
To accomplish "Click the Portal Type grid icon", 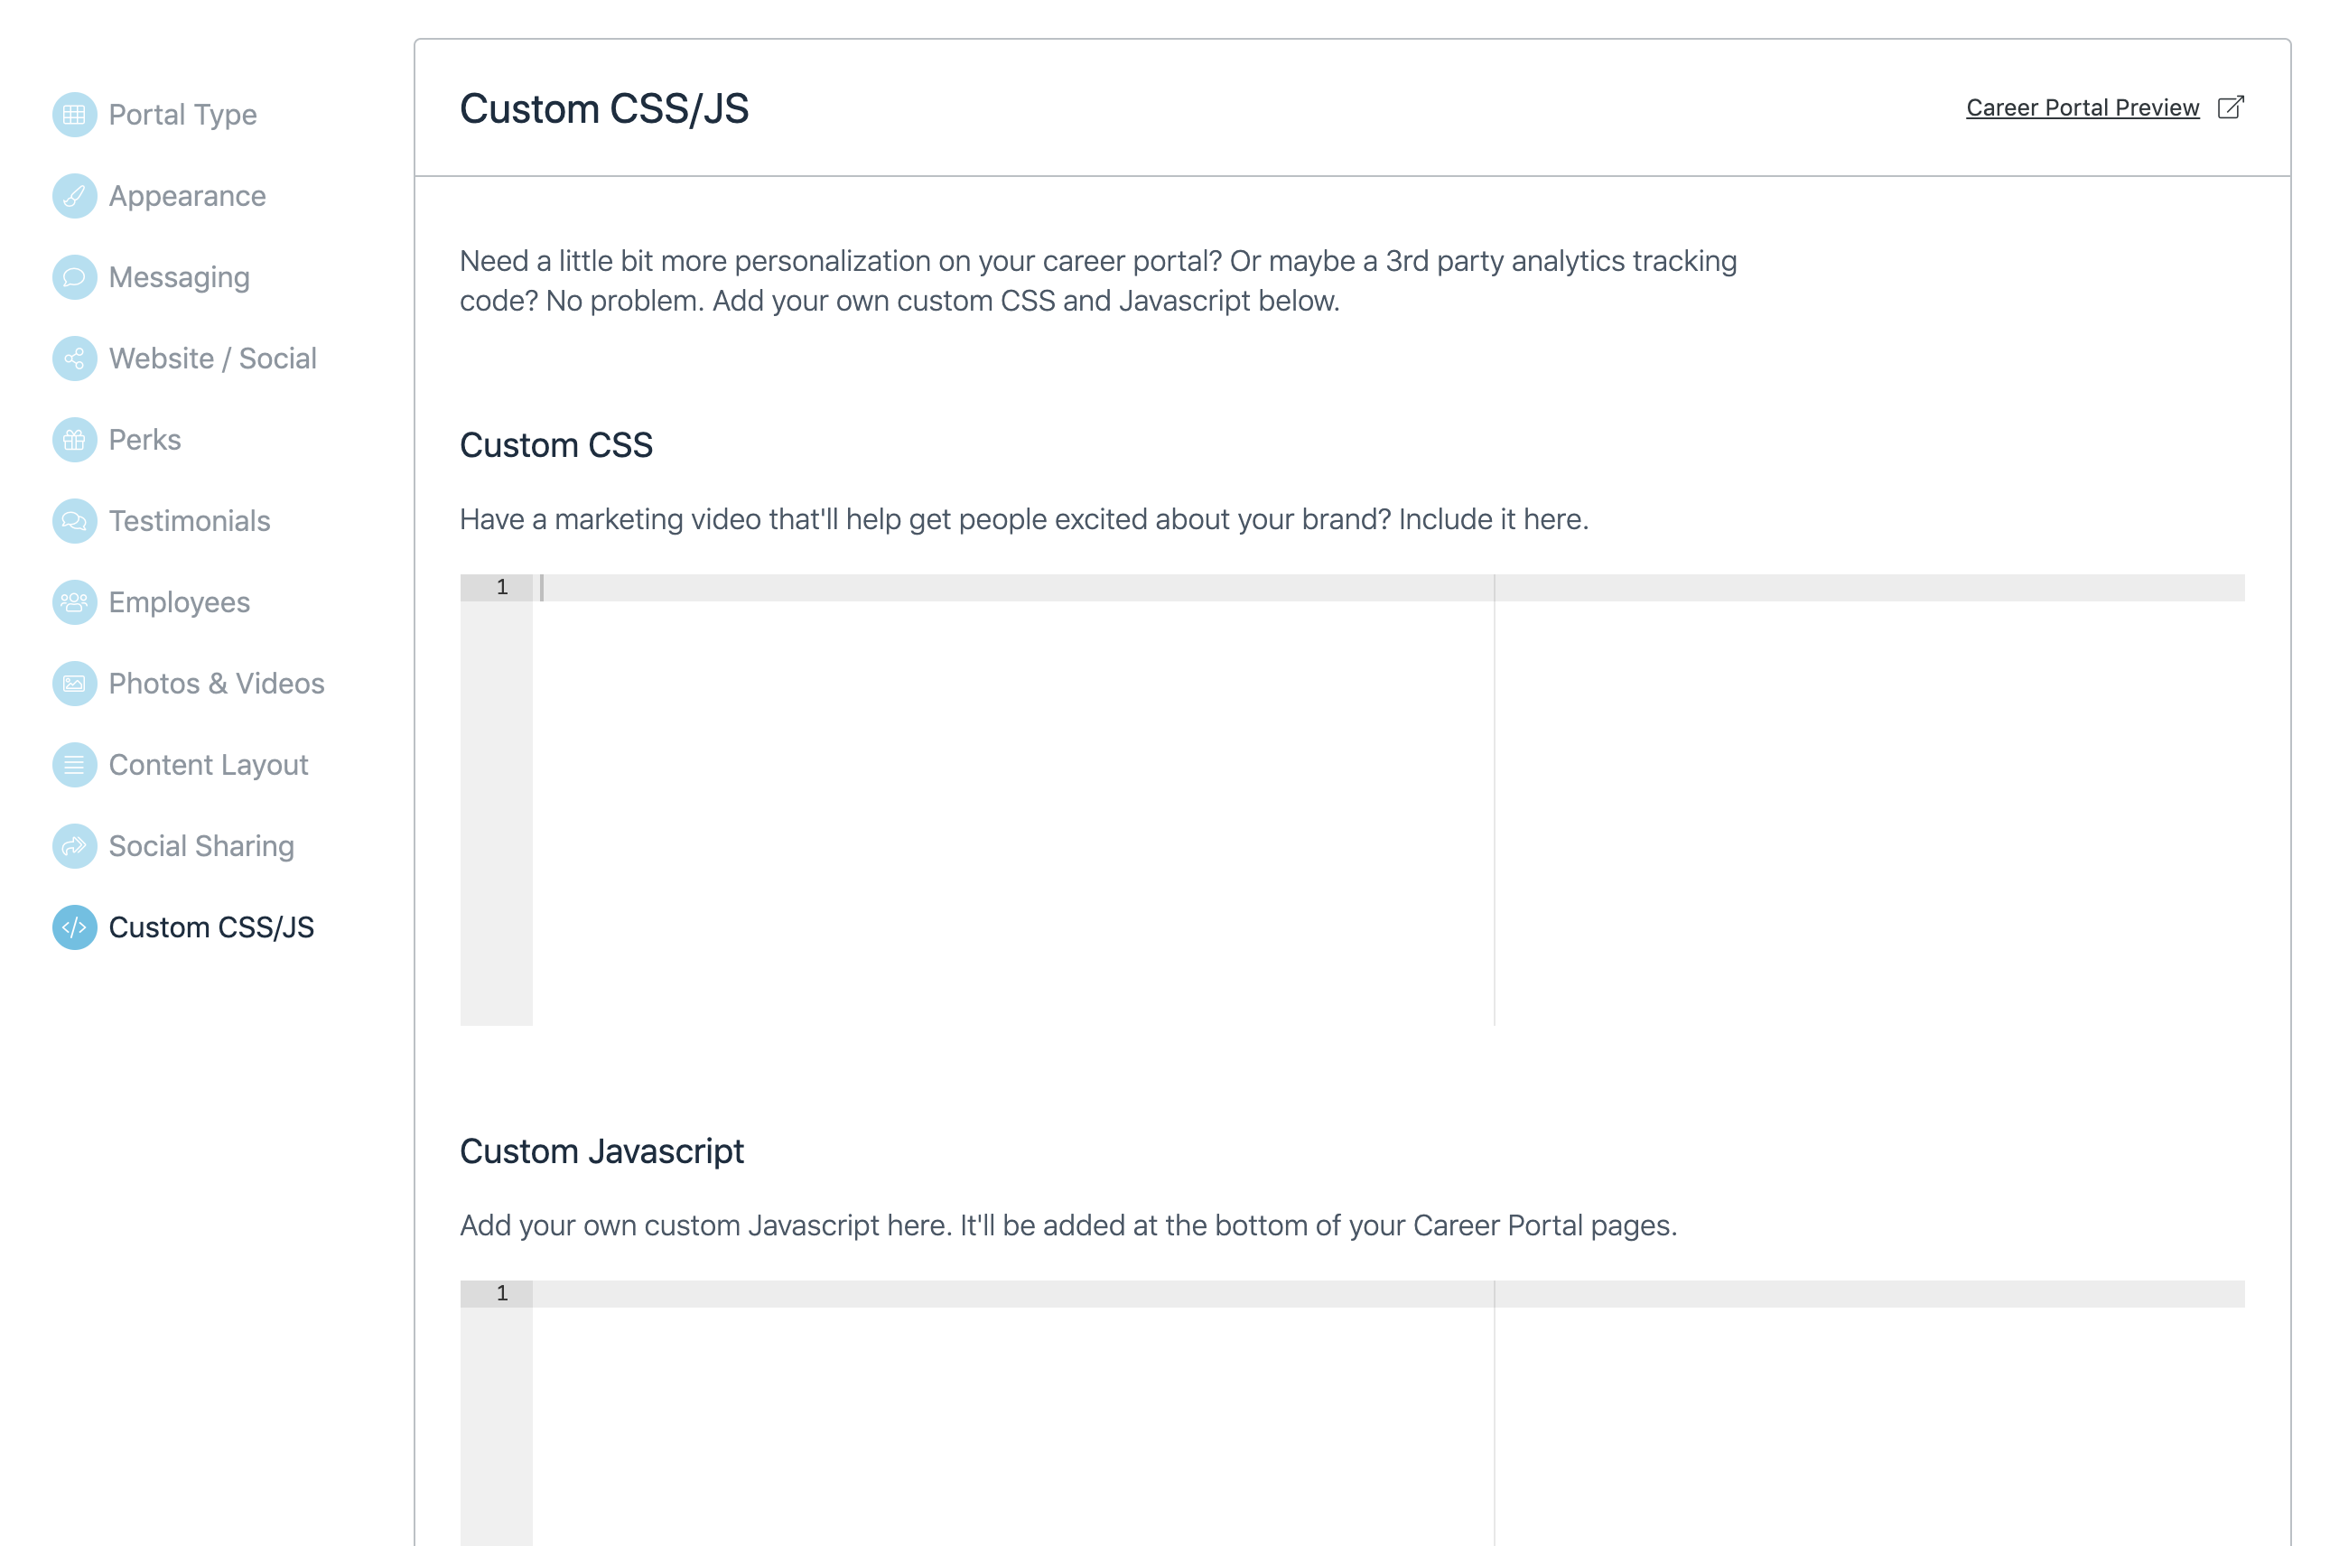I will pyautogui.click(x=74, y=115).
